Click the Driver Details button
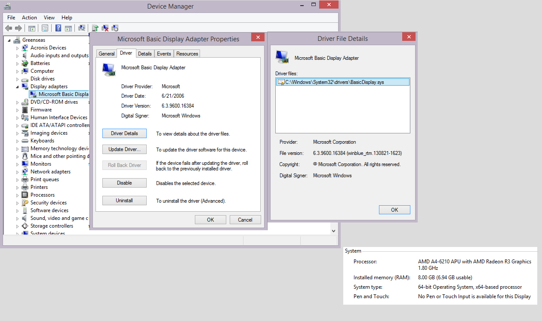The image size is (542, 321). pos(124,133)
